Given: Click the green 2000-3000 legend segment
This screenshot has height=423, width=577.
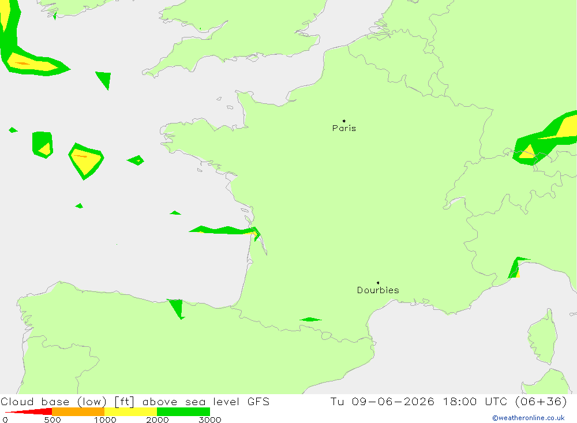Looking at the screenshot, I should coord(183,411).
